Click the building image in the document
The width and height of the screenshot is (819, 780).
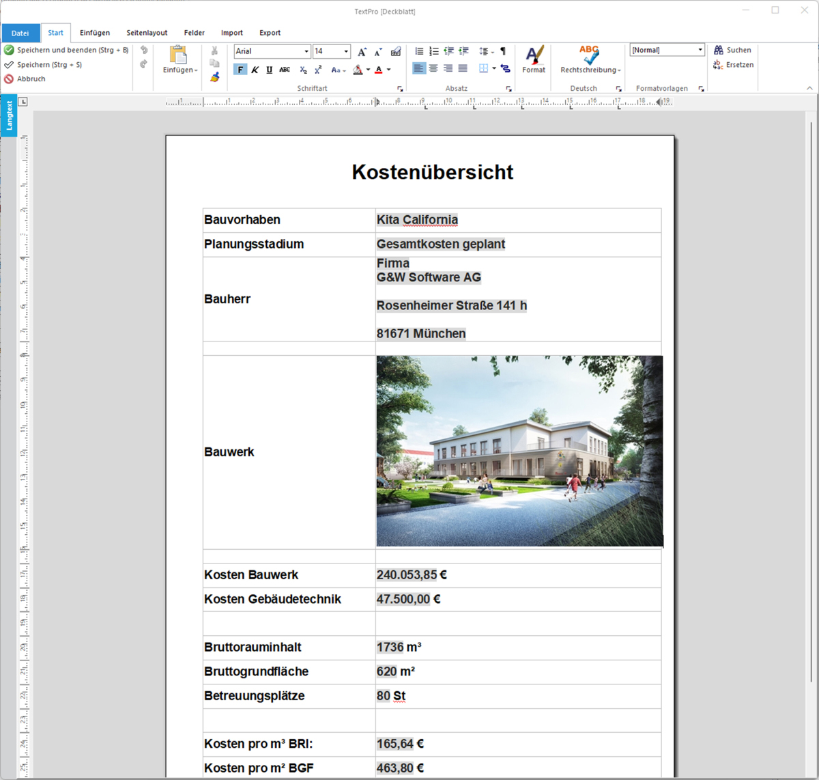[x=519, y=451]
